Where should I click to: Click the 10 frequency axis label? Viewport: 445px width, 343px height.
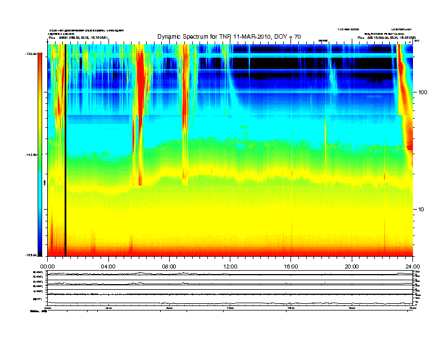(x=421, y=210)
